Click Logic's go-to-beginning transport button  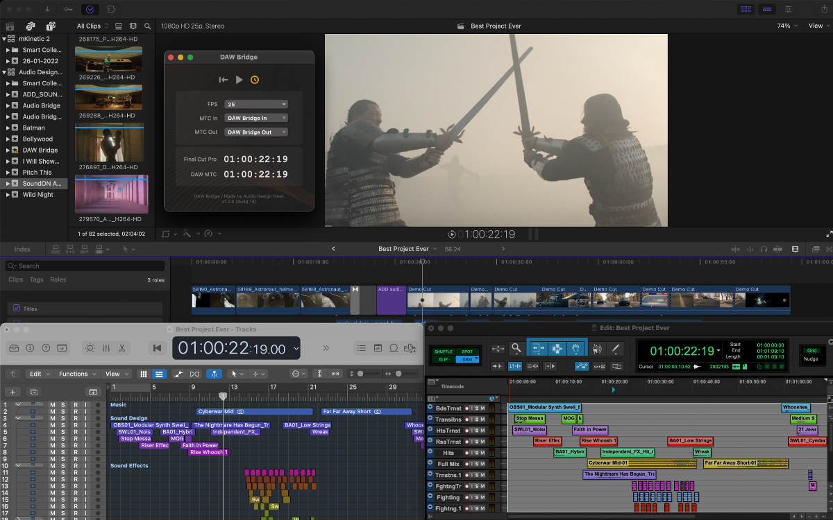[x=158, y=348]
